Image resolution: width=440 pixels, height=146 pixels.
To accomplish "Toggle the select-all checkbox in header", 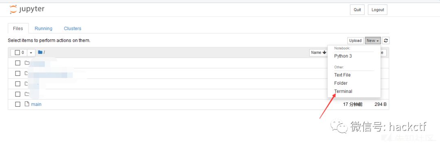I will (x=18, y=52).
